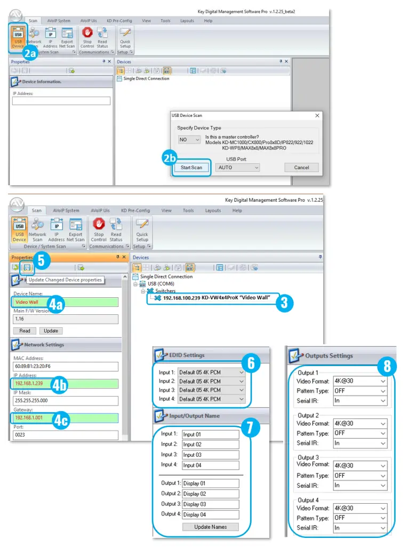The width and height of the screenshot is (408, 547).
Task: Open Quick Setup in upper window ribbon
Action: 125,38
